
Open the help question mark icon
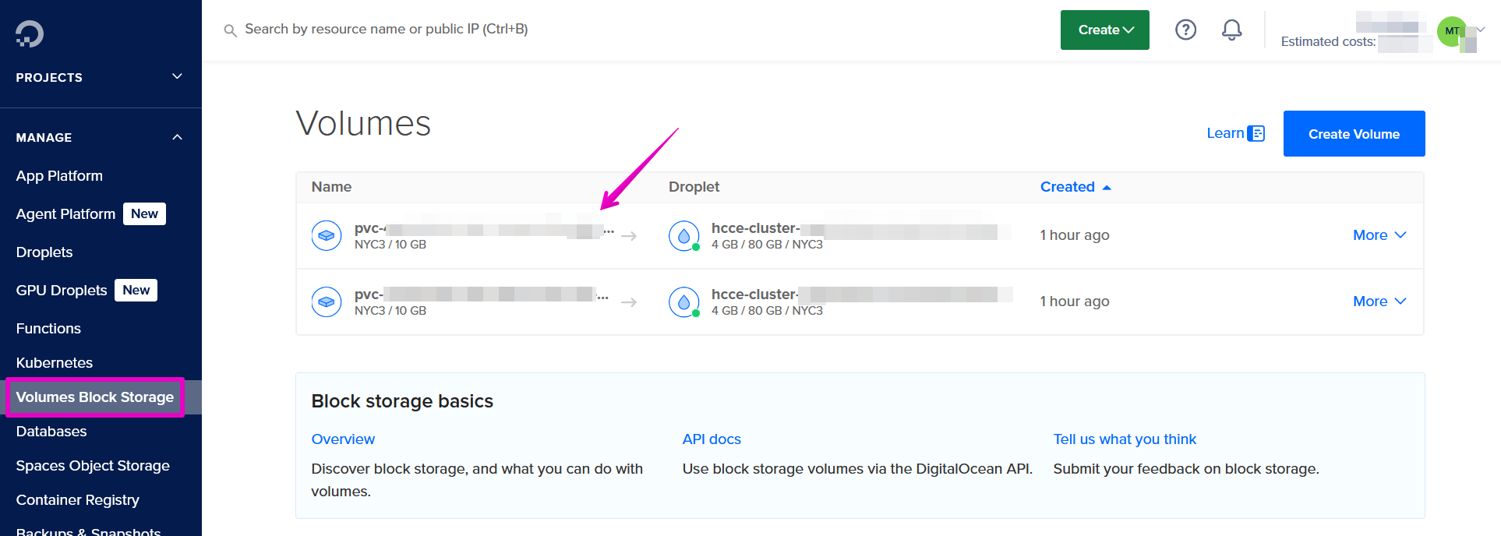1185,30
